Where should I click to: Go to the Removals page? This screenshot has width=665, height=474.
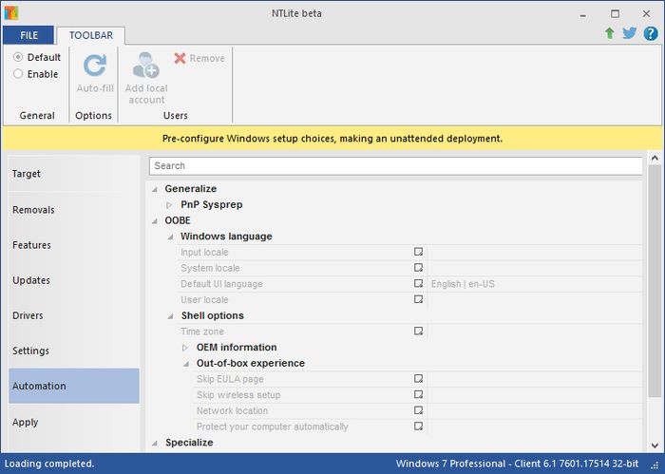(x=34, y=210)
